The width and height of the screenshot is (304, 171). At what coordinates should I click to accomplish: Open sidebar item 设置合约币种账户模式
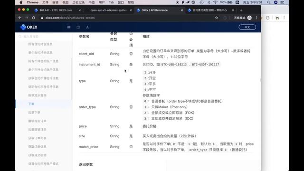pyautogui.click(x=43, y=163)
